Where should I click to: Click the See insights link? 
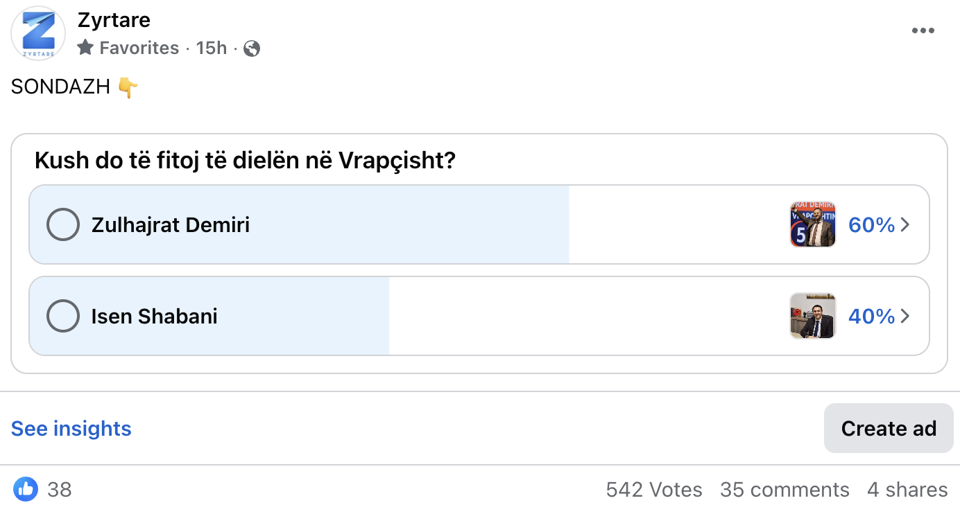click(x=71, y=429)
